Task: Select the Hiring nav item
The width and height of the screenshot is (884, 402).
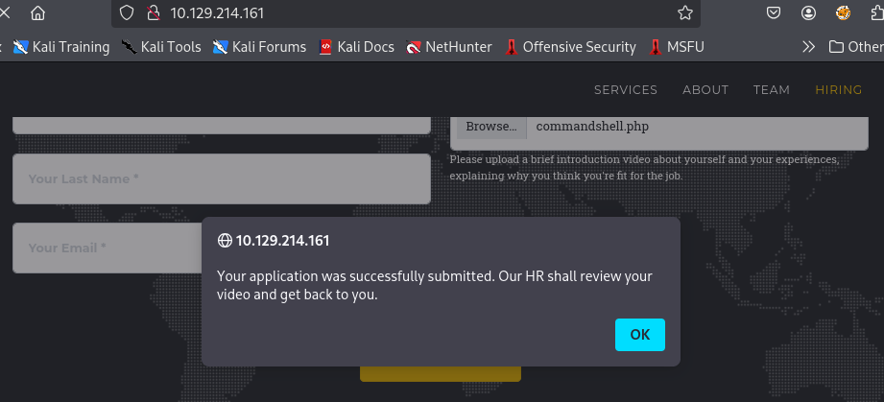Action: coord(839,90)
